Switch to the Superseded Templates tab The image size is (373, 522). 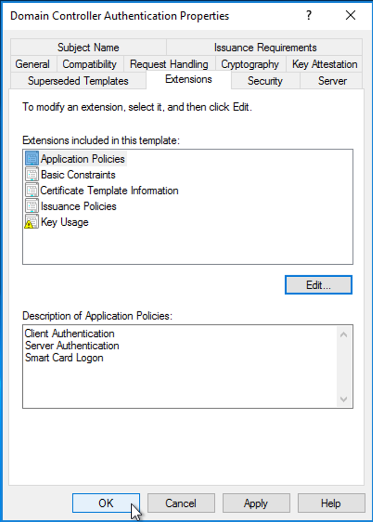coord(78,80)
